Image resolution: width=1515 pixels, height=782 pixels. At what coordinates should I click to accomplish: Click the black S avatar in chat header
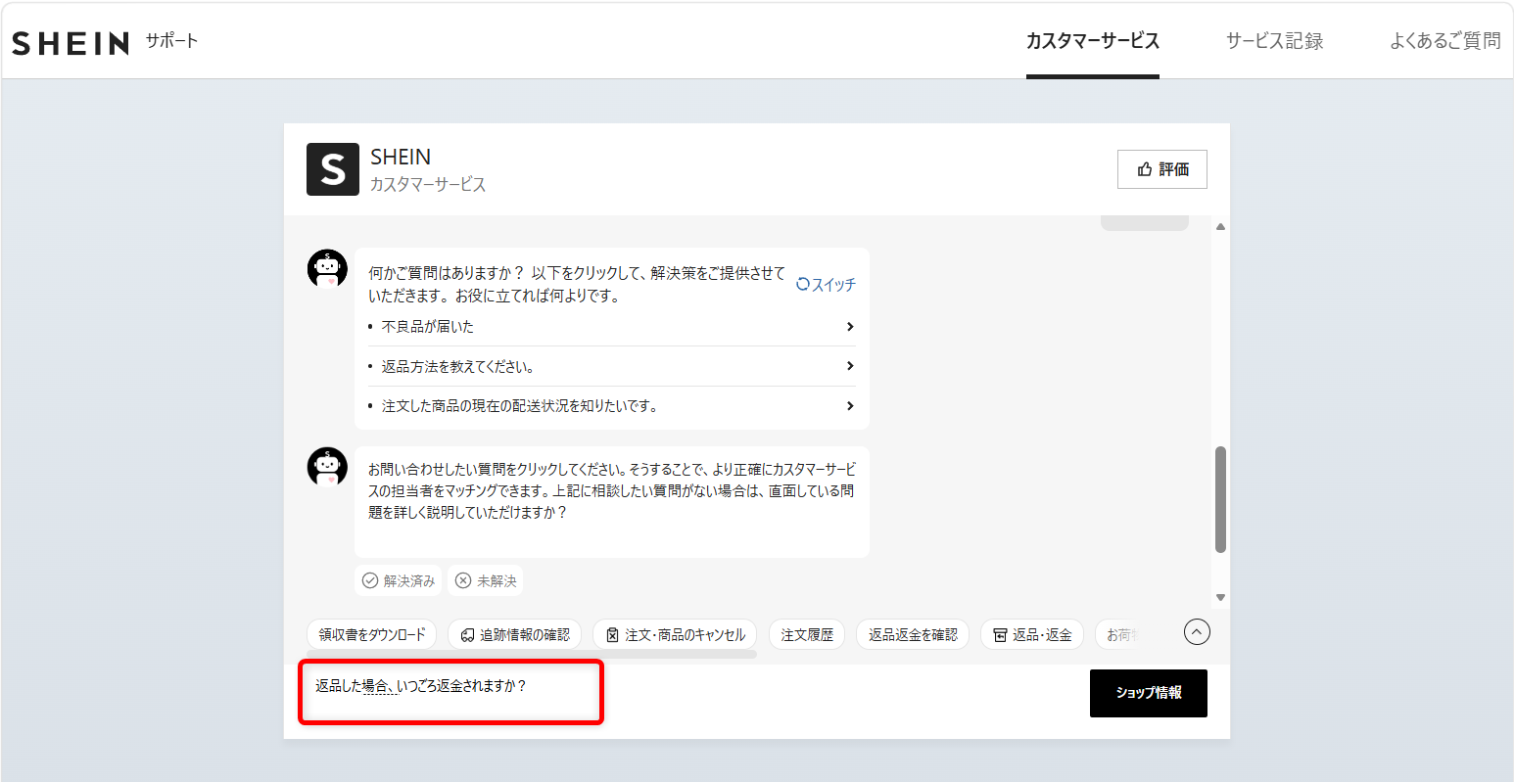pyautogui.click(x=333, y=169)
